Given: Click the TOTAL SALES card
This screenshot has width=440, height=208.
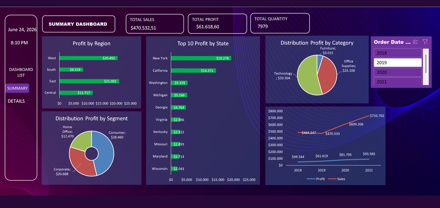Looking at the screenshot, I should pos(155,24).
